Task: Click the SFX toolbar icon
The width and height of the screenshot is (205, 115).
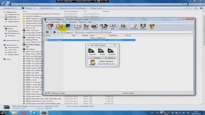Action: [x=152, y=27]
